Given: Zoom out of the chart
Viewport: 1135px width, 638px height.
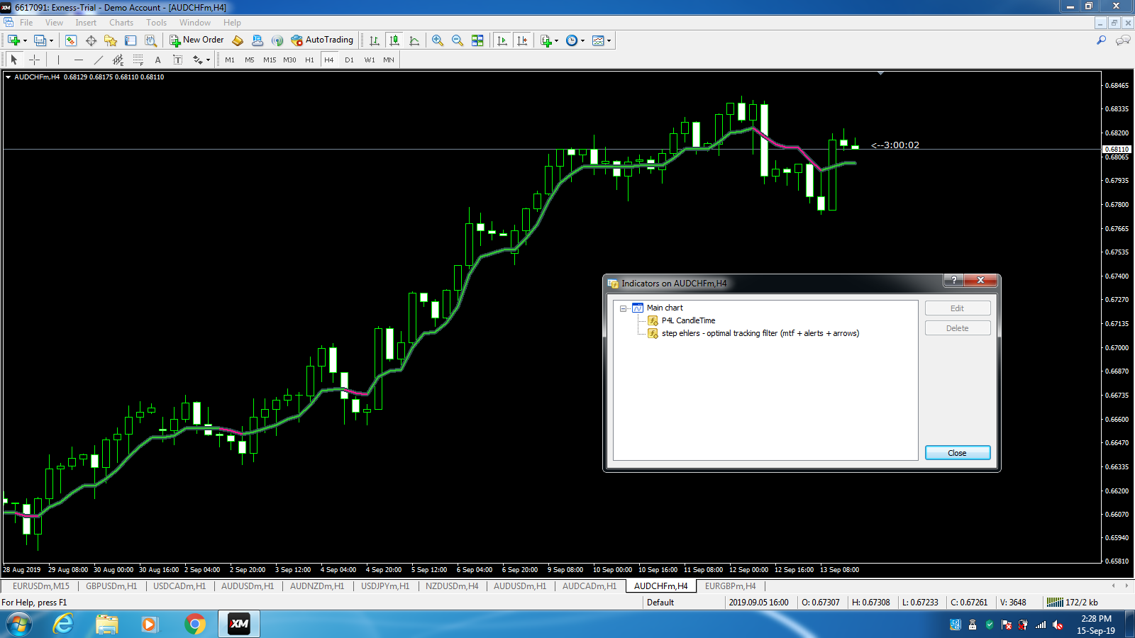Looking at the screenshot, I should pyautogui.click(x=458, y=40).
